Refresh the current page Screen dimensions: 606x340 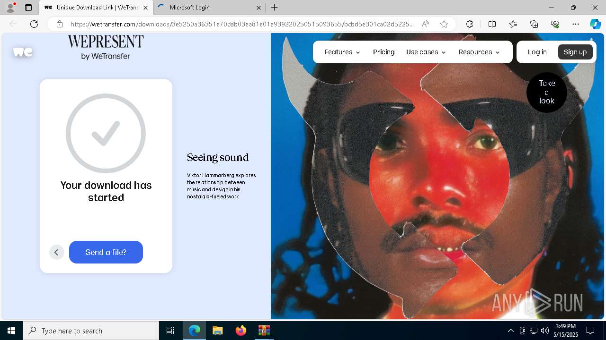click(34, 24)
